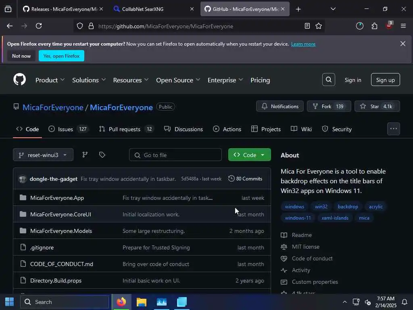Expand the Enterprise menu
Screen dimensions: 413x310
pyautogui.click(x=225, y=80)
